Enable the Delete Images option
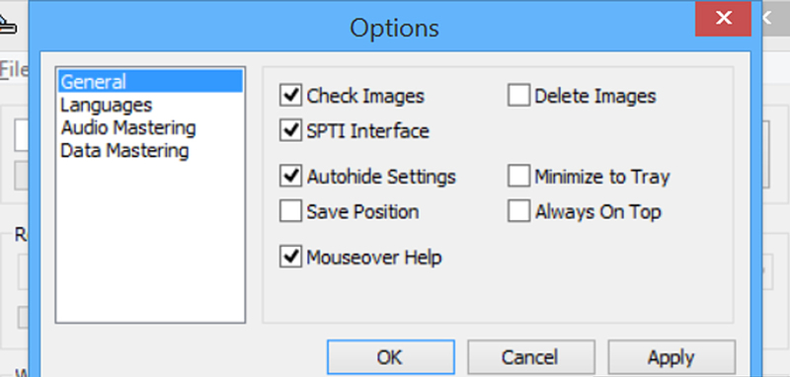Screen dimensions: 790x377 pos(518,96)
